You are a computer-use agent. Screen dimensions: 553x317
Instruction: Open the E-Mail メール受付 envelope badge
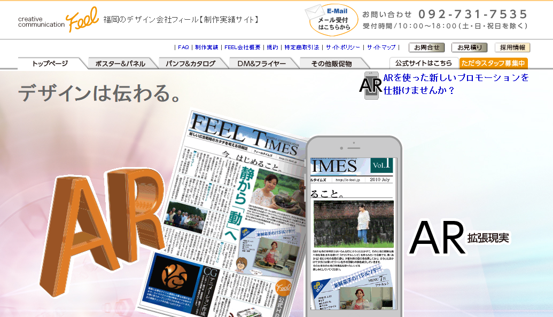tap(331, 20)
